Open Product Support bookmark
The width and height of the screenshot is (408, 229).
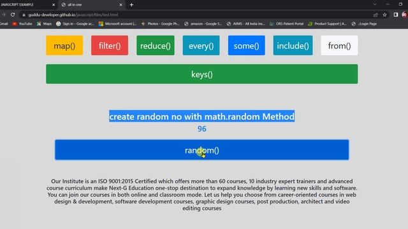pyautogui.click(x=327, y=24)
